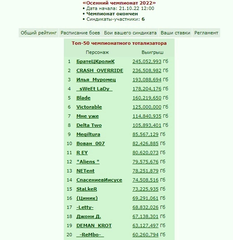
Task: Click the Вован_007 character link
Action: pyautogui.click(x=90, y=143)
